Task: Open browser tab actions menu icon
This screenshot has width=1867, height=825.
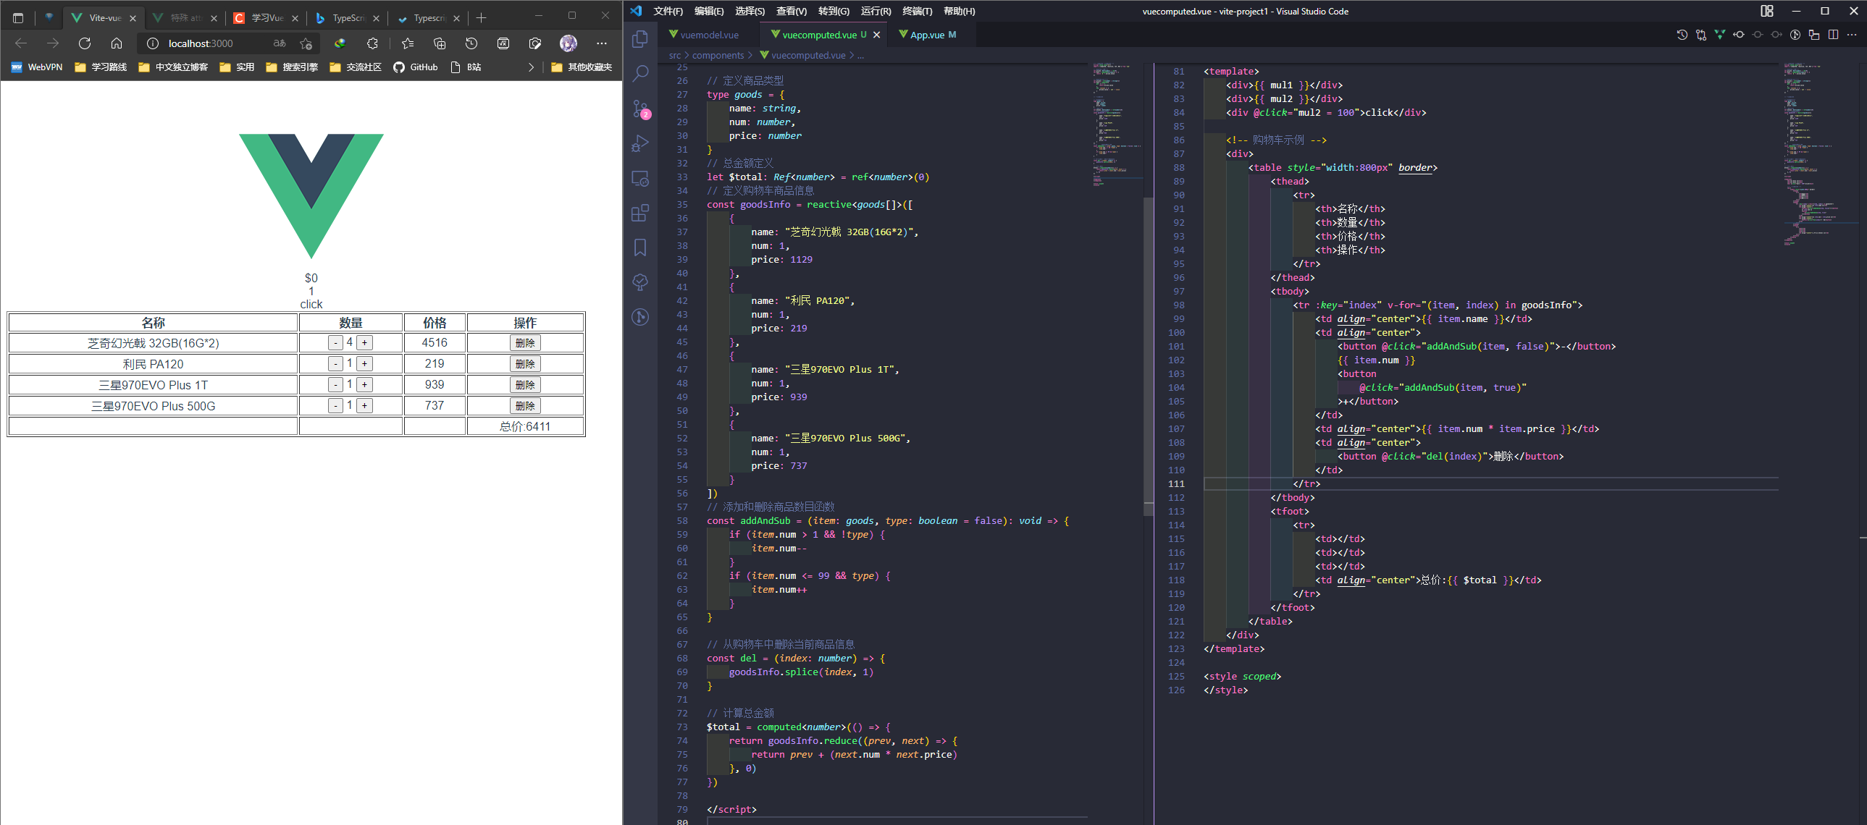Action: pos(18,17)
